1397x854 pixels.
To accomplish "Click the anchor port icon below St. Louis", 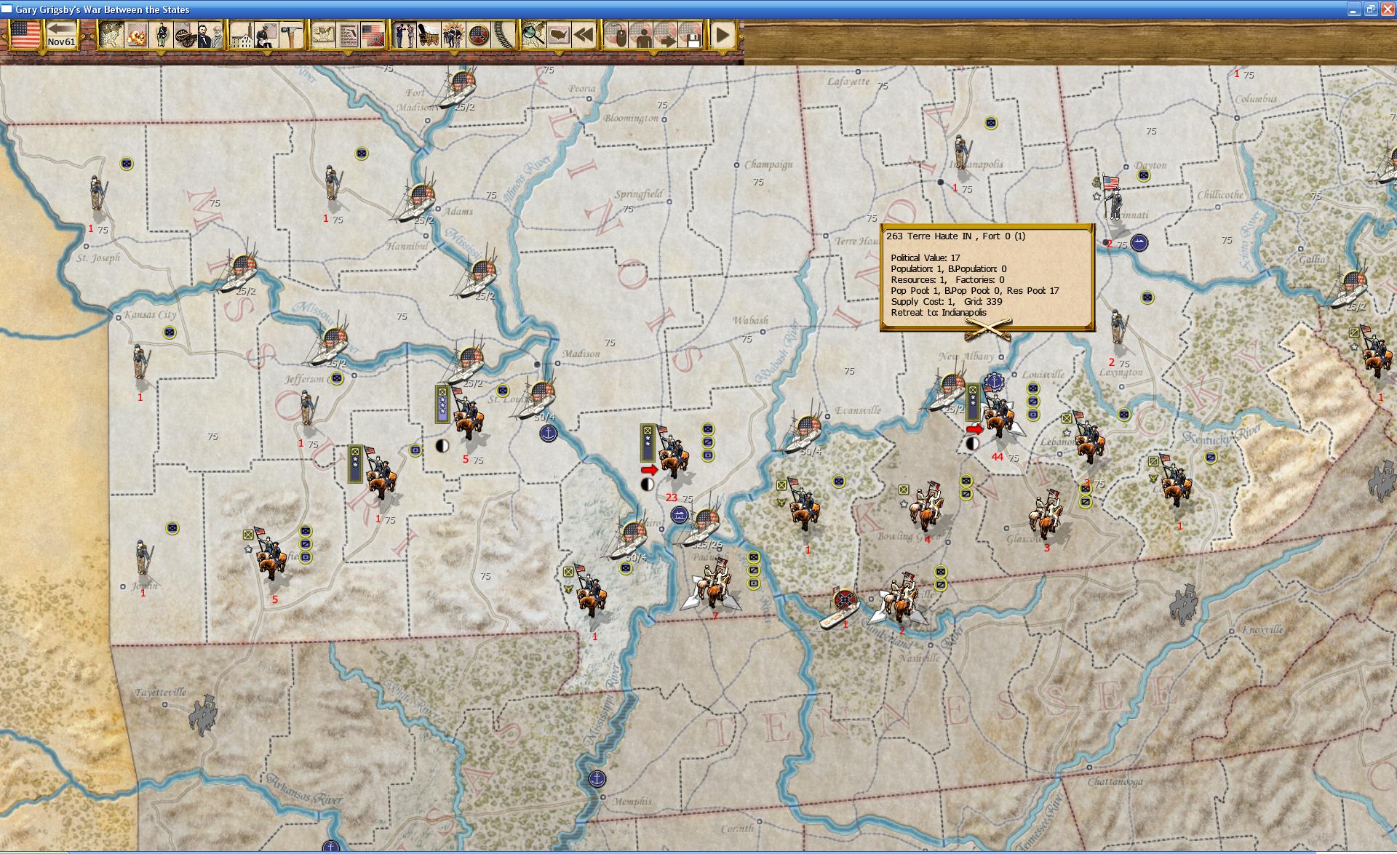I will coord(548,434).
